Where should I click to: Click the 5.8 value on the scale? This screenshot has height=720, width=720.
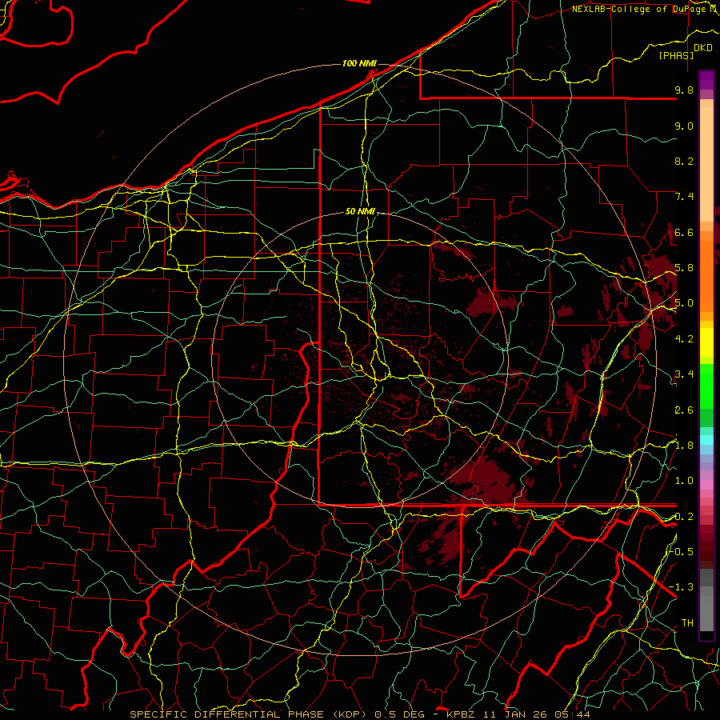click(684, 268)
